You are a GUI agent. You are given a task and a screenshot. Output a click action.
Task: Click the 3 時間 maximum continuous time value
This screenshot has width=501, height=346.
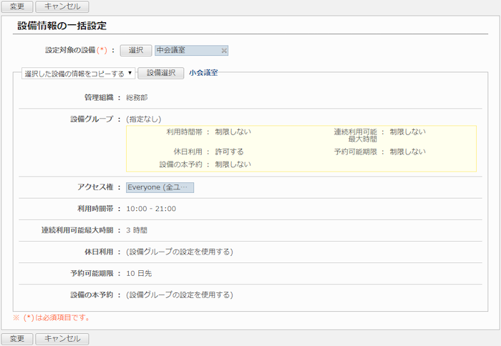tap(137, 230)
